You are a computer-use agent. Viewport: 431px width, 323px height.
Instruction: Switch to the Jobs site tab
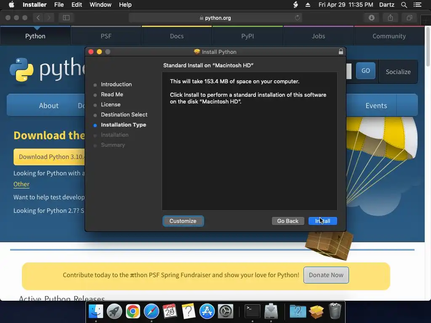point(318,36)
